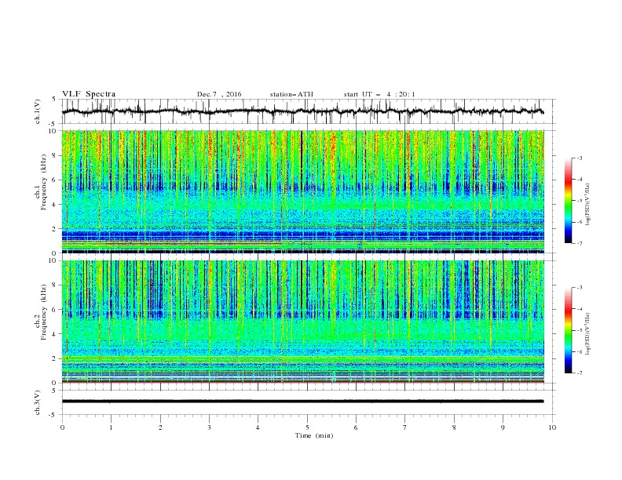Click the "VLF Spectra" plot title

point(89,94)
